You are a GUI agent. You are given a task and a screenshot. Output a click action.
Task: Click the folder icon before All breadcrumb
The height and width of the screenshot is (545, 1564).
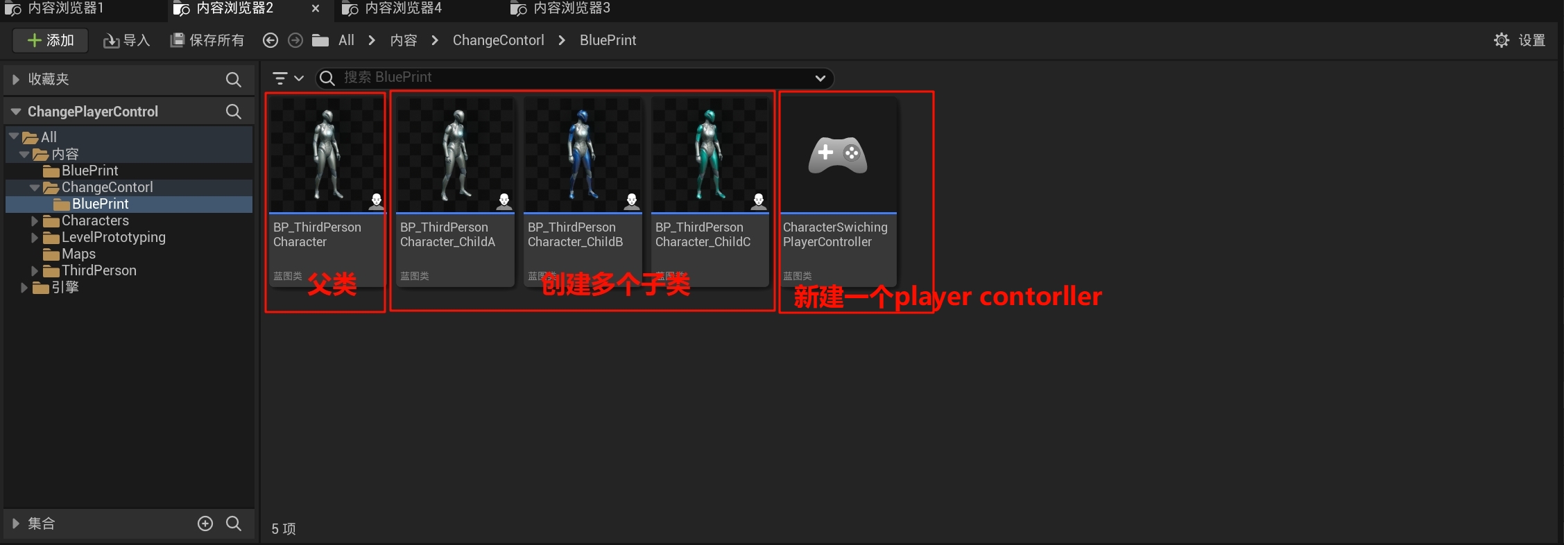[x=320, y=40]
